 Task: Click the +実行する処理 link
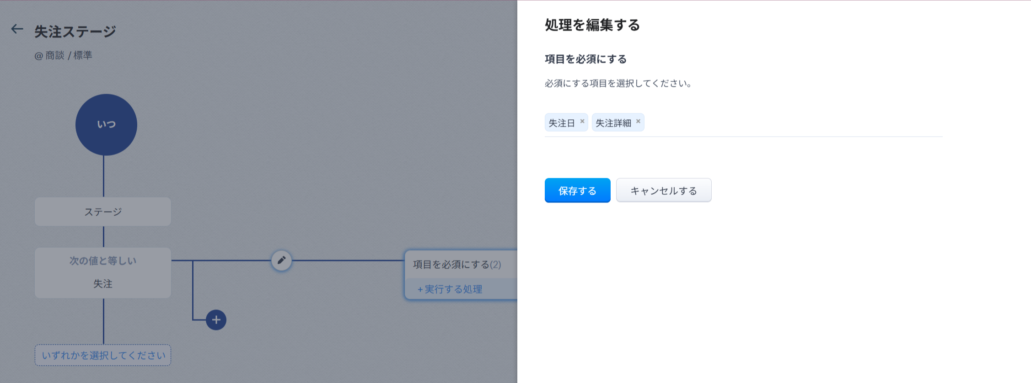pyautogui.click(x=450, y=289)
